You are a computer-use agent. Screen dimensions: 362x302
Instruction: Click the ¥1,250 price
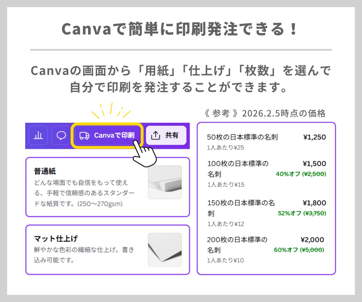click(315, 137)
